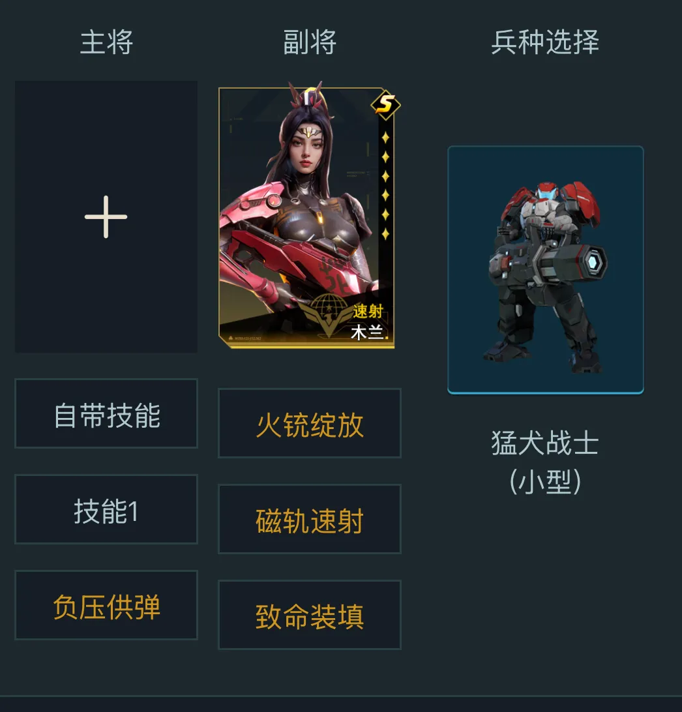Select the 火铳绽放 skill
This screenshot has width=682, height=712.
pyautogui.click(x=310, y=423)
